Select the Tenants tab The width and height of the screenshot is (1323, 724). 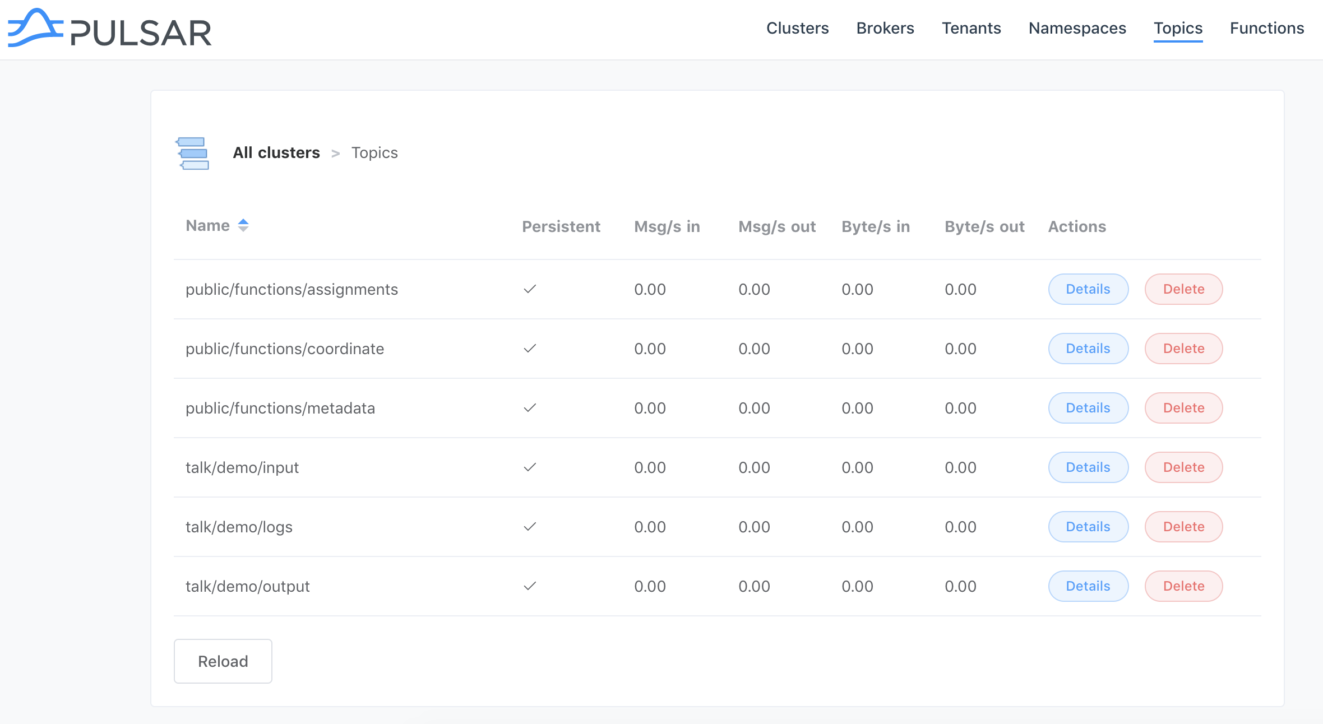point(971,28)
